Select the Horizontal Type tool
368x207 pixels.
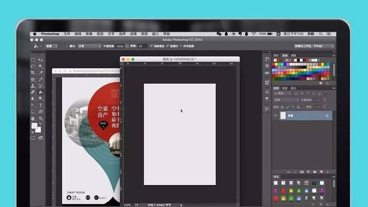pyautogui.click(x=41, y=105)
